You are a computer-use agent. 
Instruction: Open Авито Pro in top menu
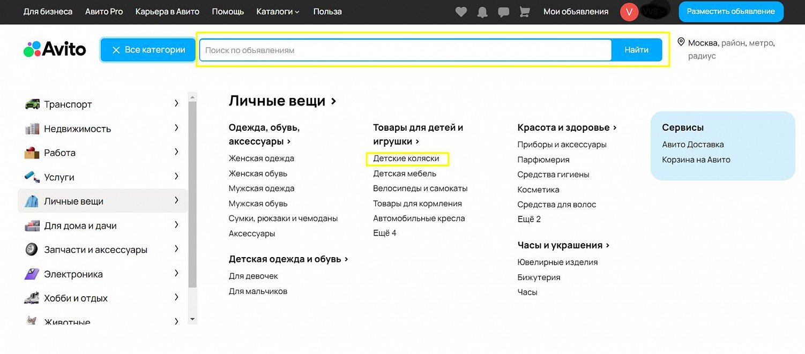104,11
